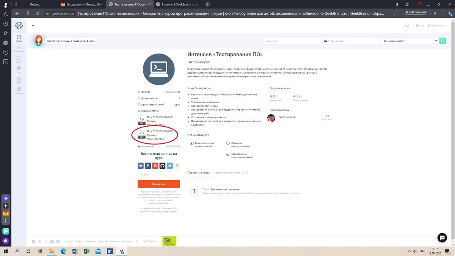Select the Программа курса tab
This screenshot has height=256, width=455.
(x=198, y=173)
